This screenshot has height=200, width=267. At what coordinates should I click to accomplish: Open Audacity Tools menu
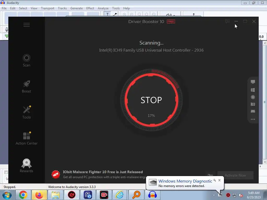point(116,8)
